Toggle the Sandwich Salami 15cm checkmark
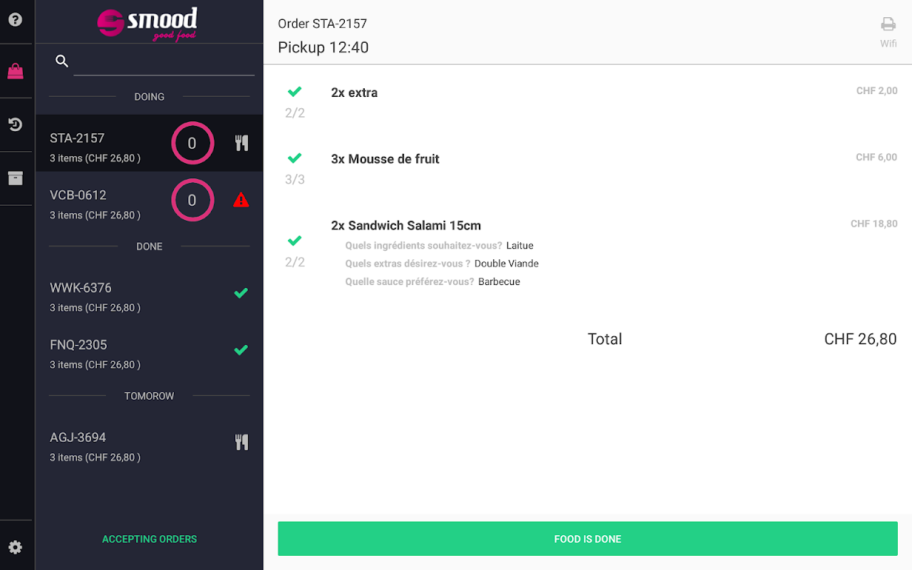 (x=294, y=241)
